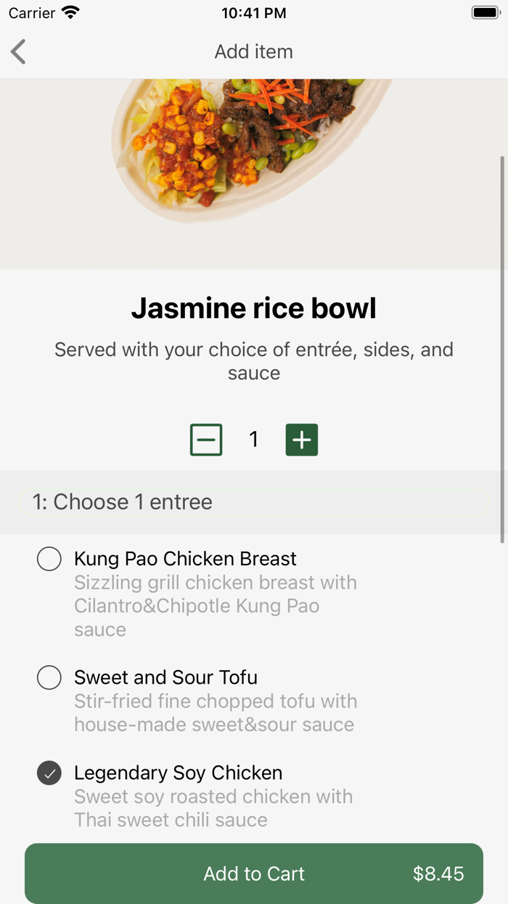The height and width of the screenshot is (904, 508).
Task: Tap the 10:41 PM clock in status bar
Action: pyautogui.click(x=254, y=13)
